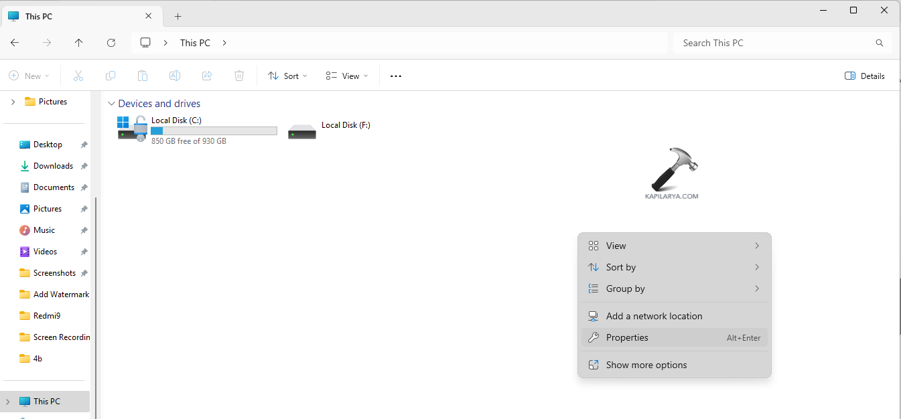
Task: Click the Delete trash icon
Action: 239,76
